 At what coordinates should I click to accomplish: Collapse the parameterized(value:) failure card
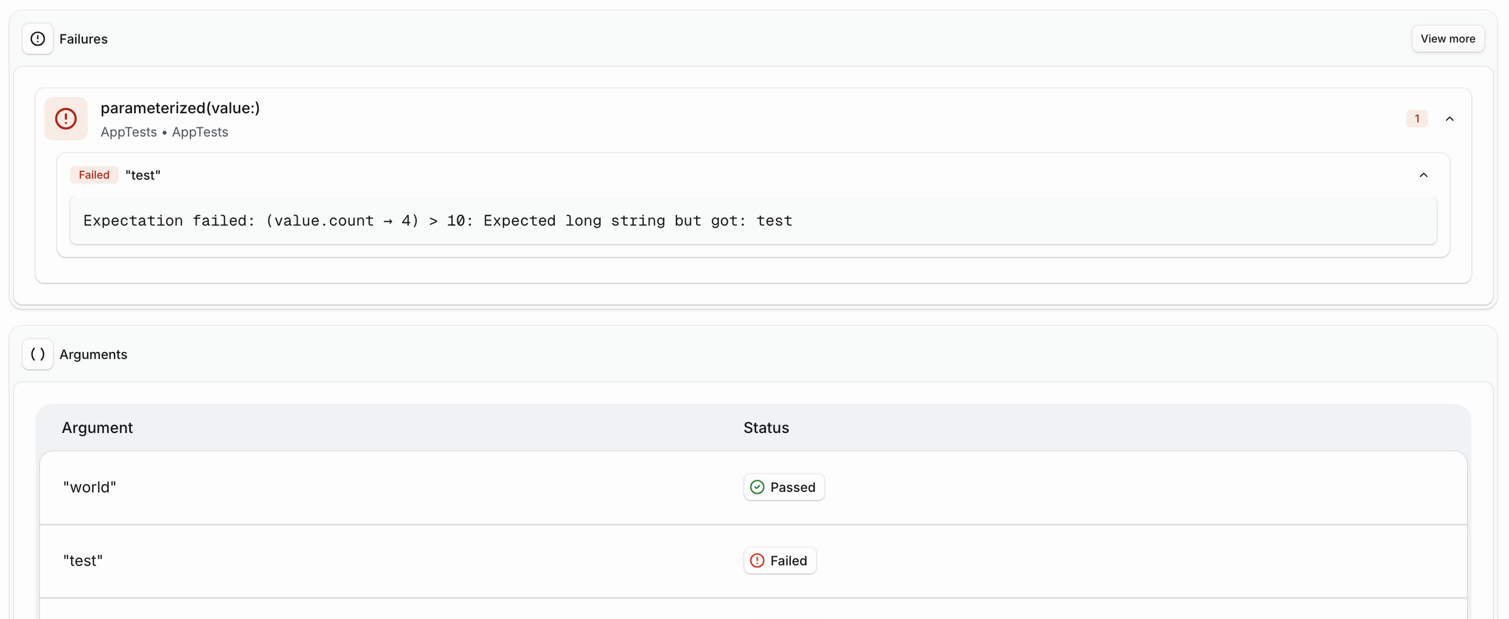tap(1449, 119)
